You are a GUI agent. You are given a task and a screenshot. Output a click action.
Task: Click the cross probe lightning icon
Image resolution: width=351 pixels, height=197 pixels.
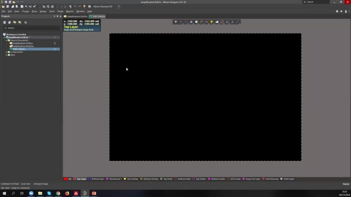pyautogui.click(x=84, y=7)
